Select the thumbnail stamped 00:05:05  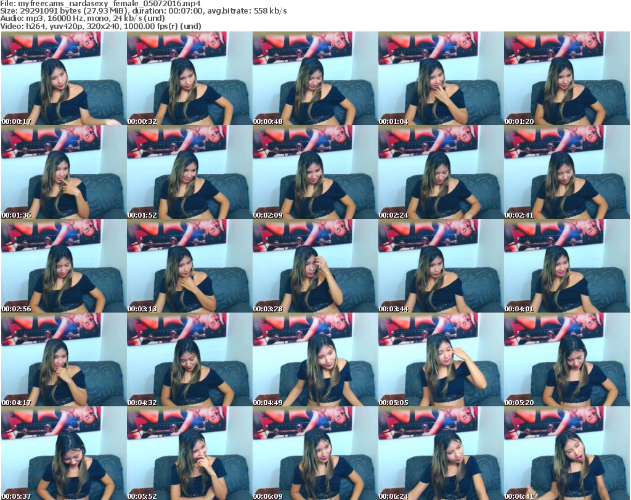coord(441,360)
